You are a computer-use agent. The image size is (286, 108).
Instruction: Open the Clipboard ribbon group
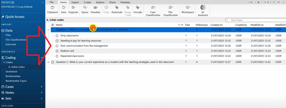click(x=52, y=10)
